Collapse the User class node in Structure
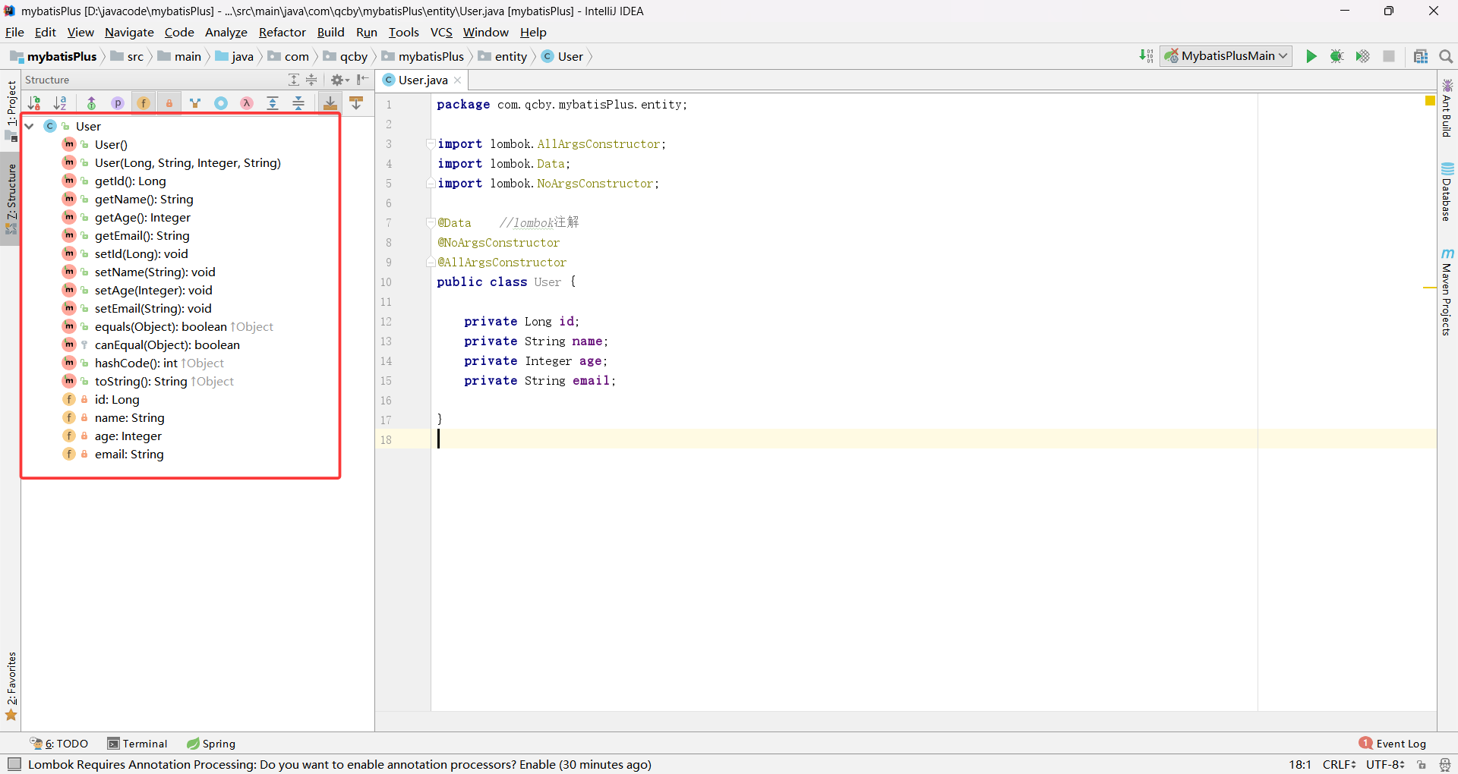 click(x=29, y=126)
